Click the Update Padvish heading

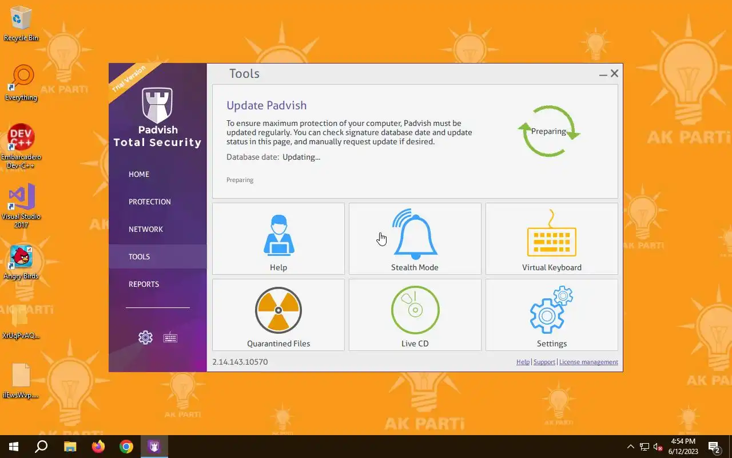pyautogui.click(x=266, y=105)
